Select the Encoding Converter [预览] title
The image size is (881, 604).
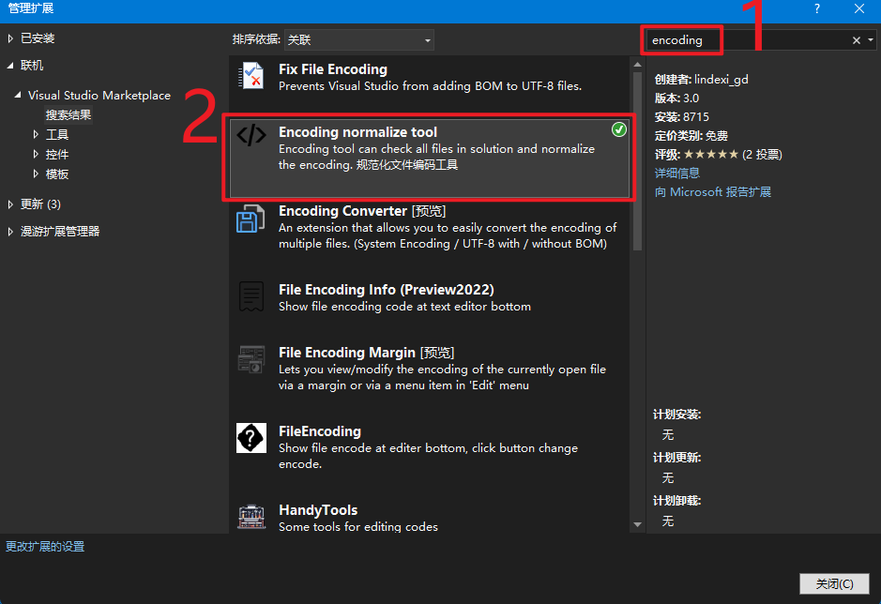(x=362, y=211)
